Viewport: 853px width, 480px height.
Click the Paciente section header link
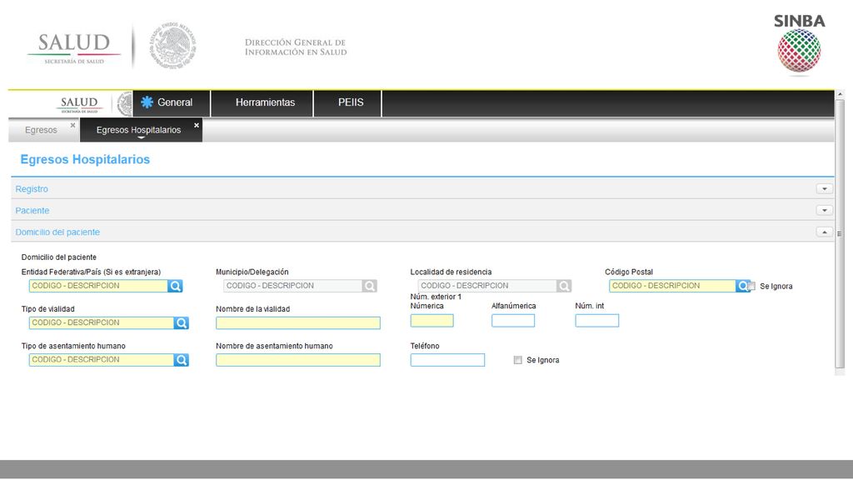point(32,211)
